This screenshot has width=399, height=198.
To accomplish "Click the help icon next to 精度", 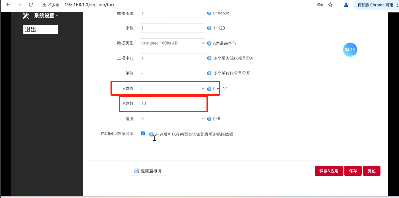I will click(x=209, y=119).
